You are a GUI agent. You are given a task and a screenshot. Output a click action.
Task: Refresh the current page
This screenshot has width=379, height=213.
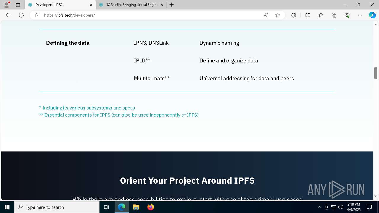pyautogui.click(x=21, y=15)
